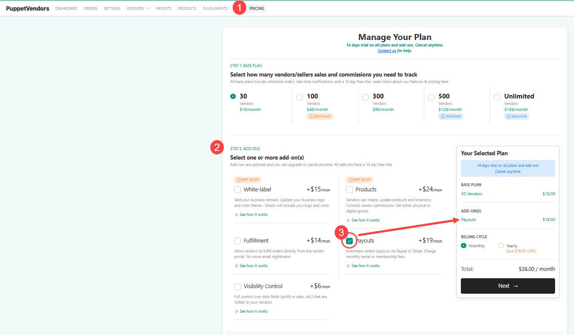Click the $199/month price text
This screenshot has width=574, height=335.
tap(516, 110)
